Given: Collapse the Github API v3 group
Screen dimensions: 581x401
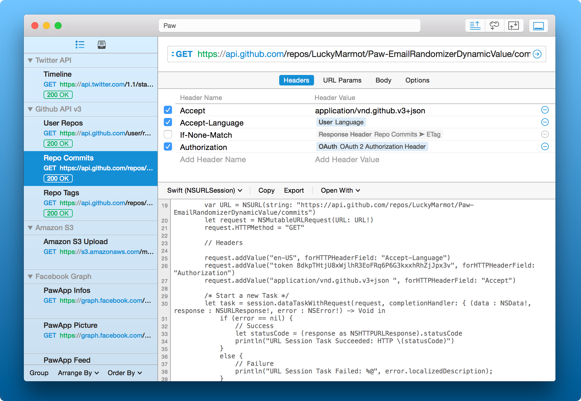Looking at the screenshot, I should click(30, 109).
